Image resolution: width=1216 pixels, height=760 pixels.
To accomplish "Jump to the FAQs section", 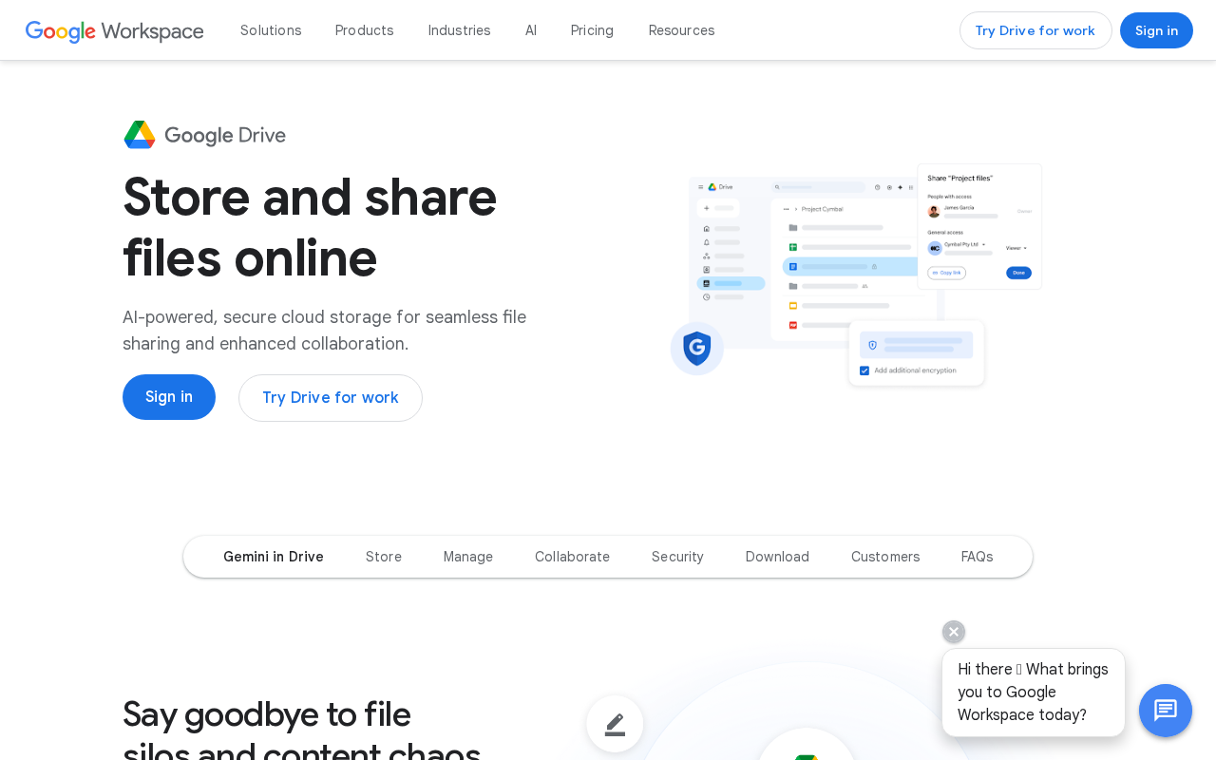I will 978,557.
